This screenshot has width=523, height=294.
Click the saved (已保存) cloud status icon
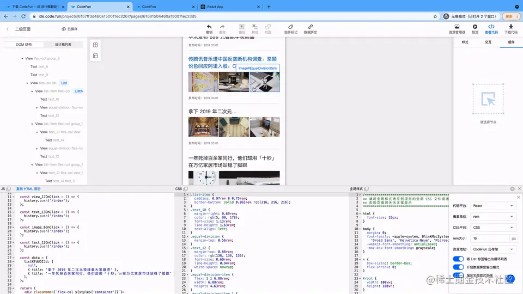(x=63, y=29)
